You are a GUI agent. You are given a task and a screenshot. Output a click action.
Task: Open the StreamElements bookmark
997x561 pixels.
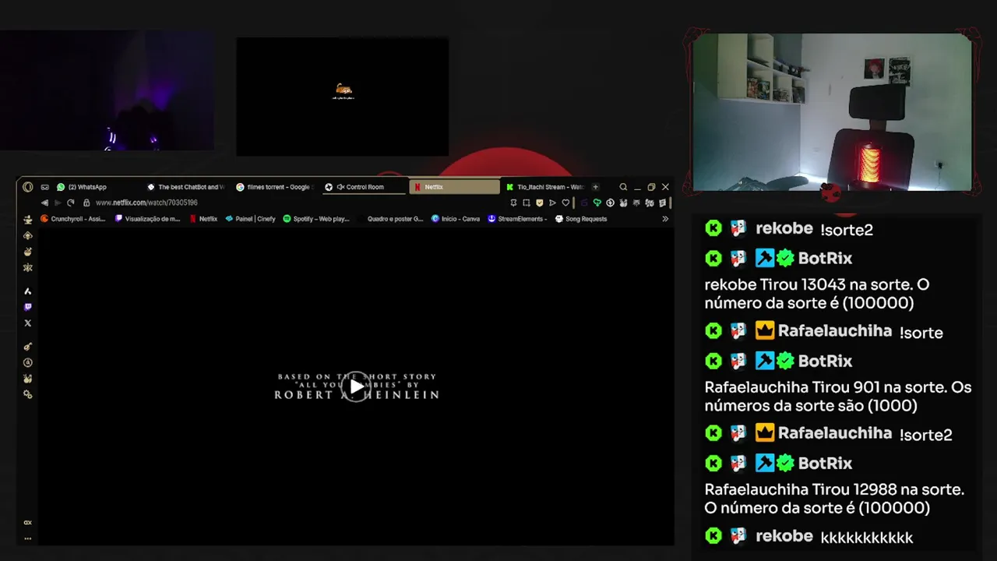point(517,219)
